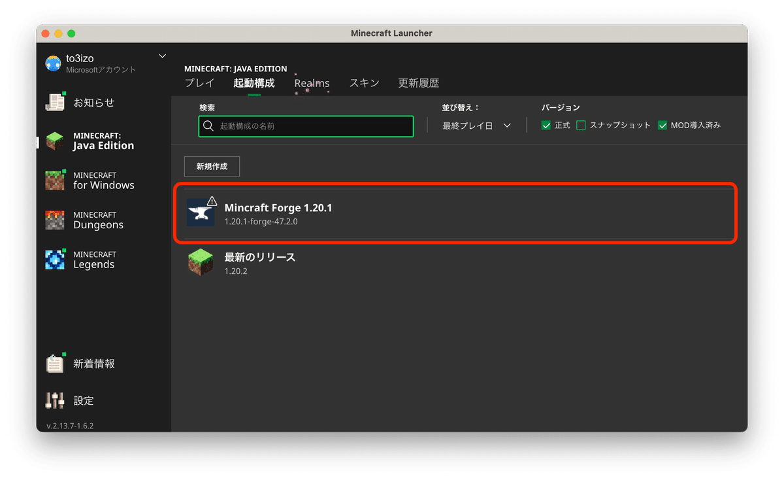
Task: Click the v.2.13.7-1.6.2 version text
Action: (70, 426)
